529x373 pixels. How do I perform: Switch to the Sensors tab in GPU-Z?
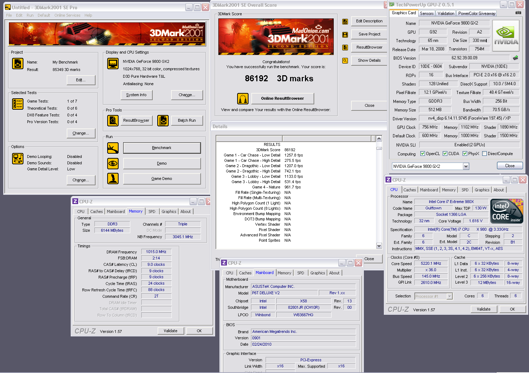(427, 13)
